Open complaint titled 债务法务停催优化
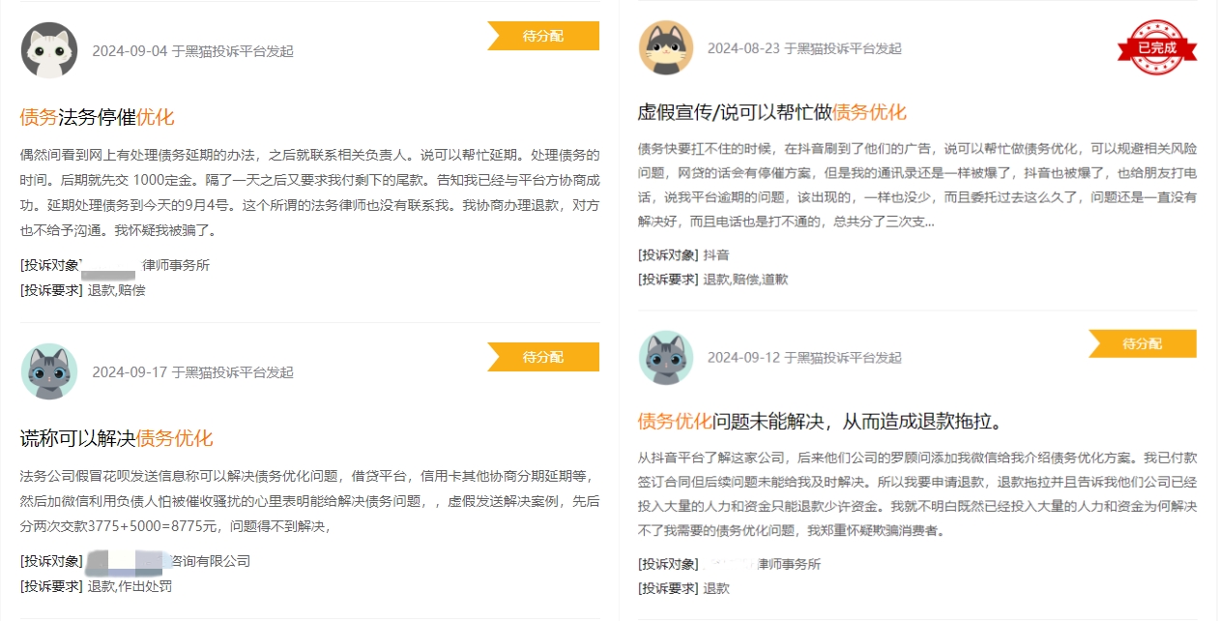Viewport: 1218px width, 621px height. (x=98, y=118)
